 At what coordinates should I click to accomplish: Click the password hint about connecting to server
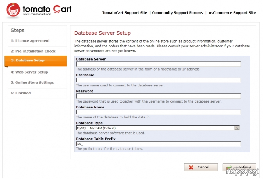point(149,101)
